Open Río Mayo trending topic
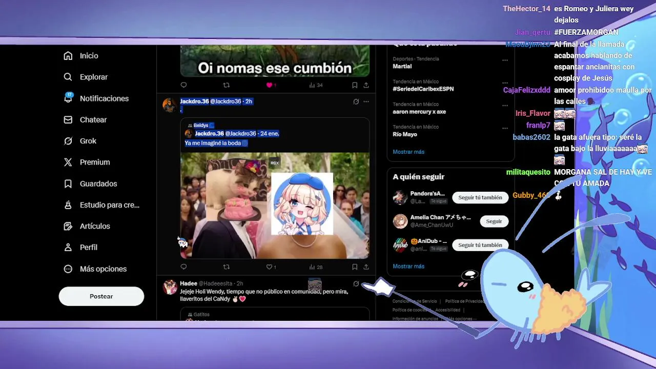 click(x=405, y=134)
